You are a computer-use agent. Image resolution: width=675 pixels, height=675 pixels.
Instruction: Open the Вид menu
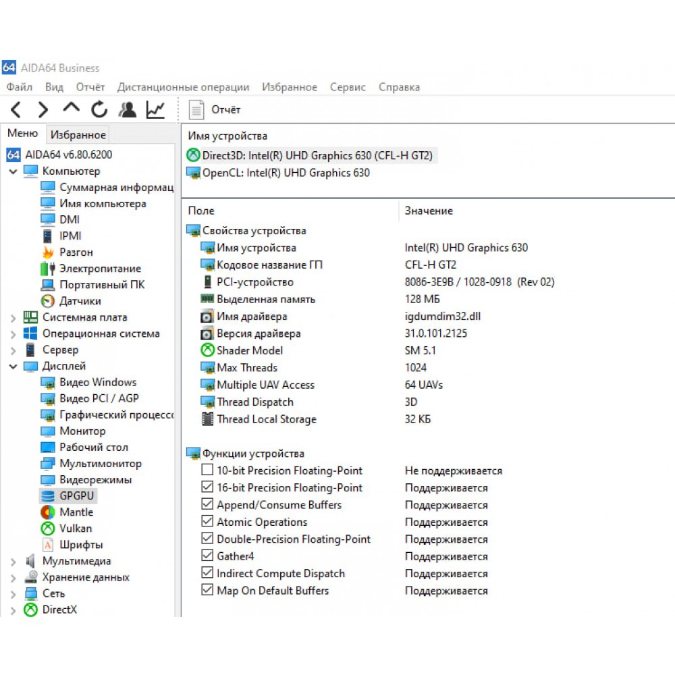pos(54,87)
